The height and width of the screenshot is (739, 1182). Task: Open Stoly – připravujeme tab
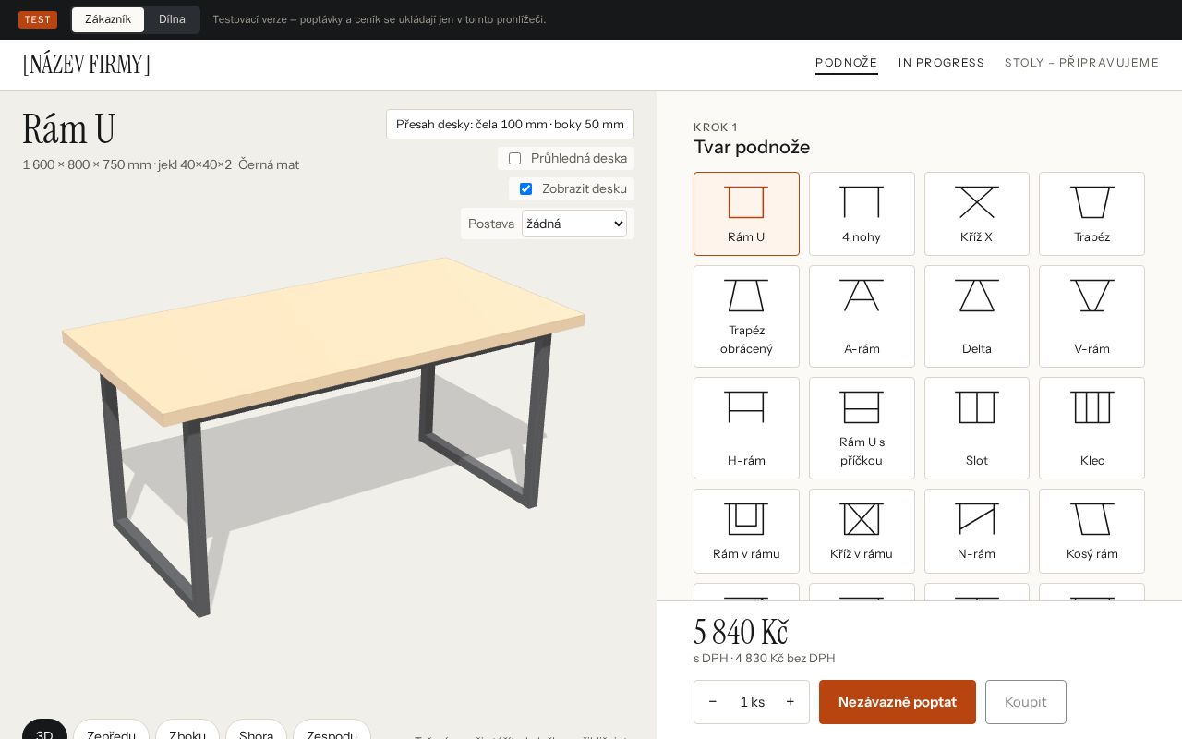coord(1081,63)
